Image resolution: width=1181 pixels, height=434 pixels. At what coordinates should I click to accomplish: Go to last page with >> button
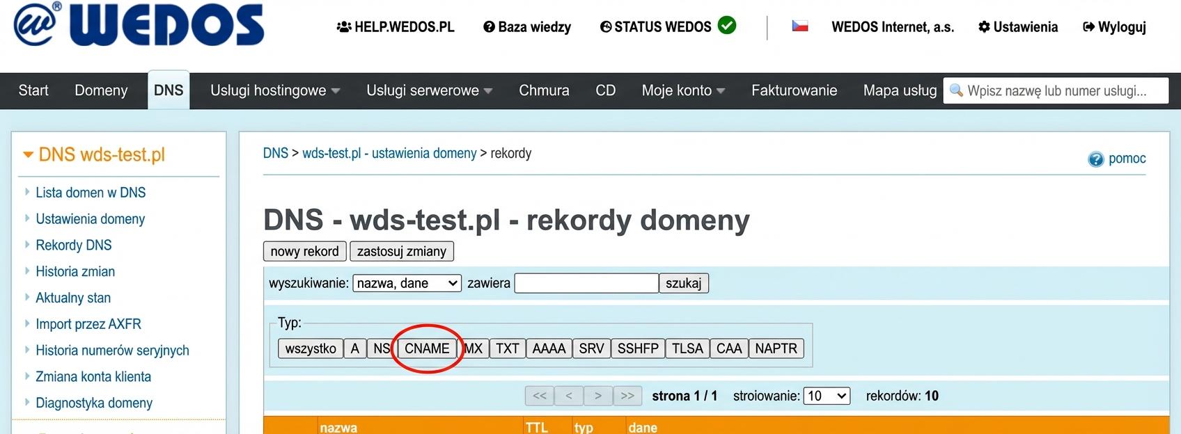[627, 396]
